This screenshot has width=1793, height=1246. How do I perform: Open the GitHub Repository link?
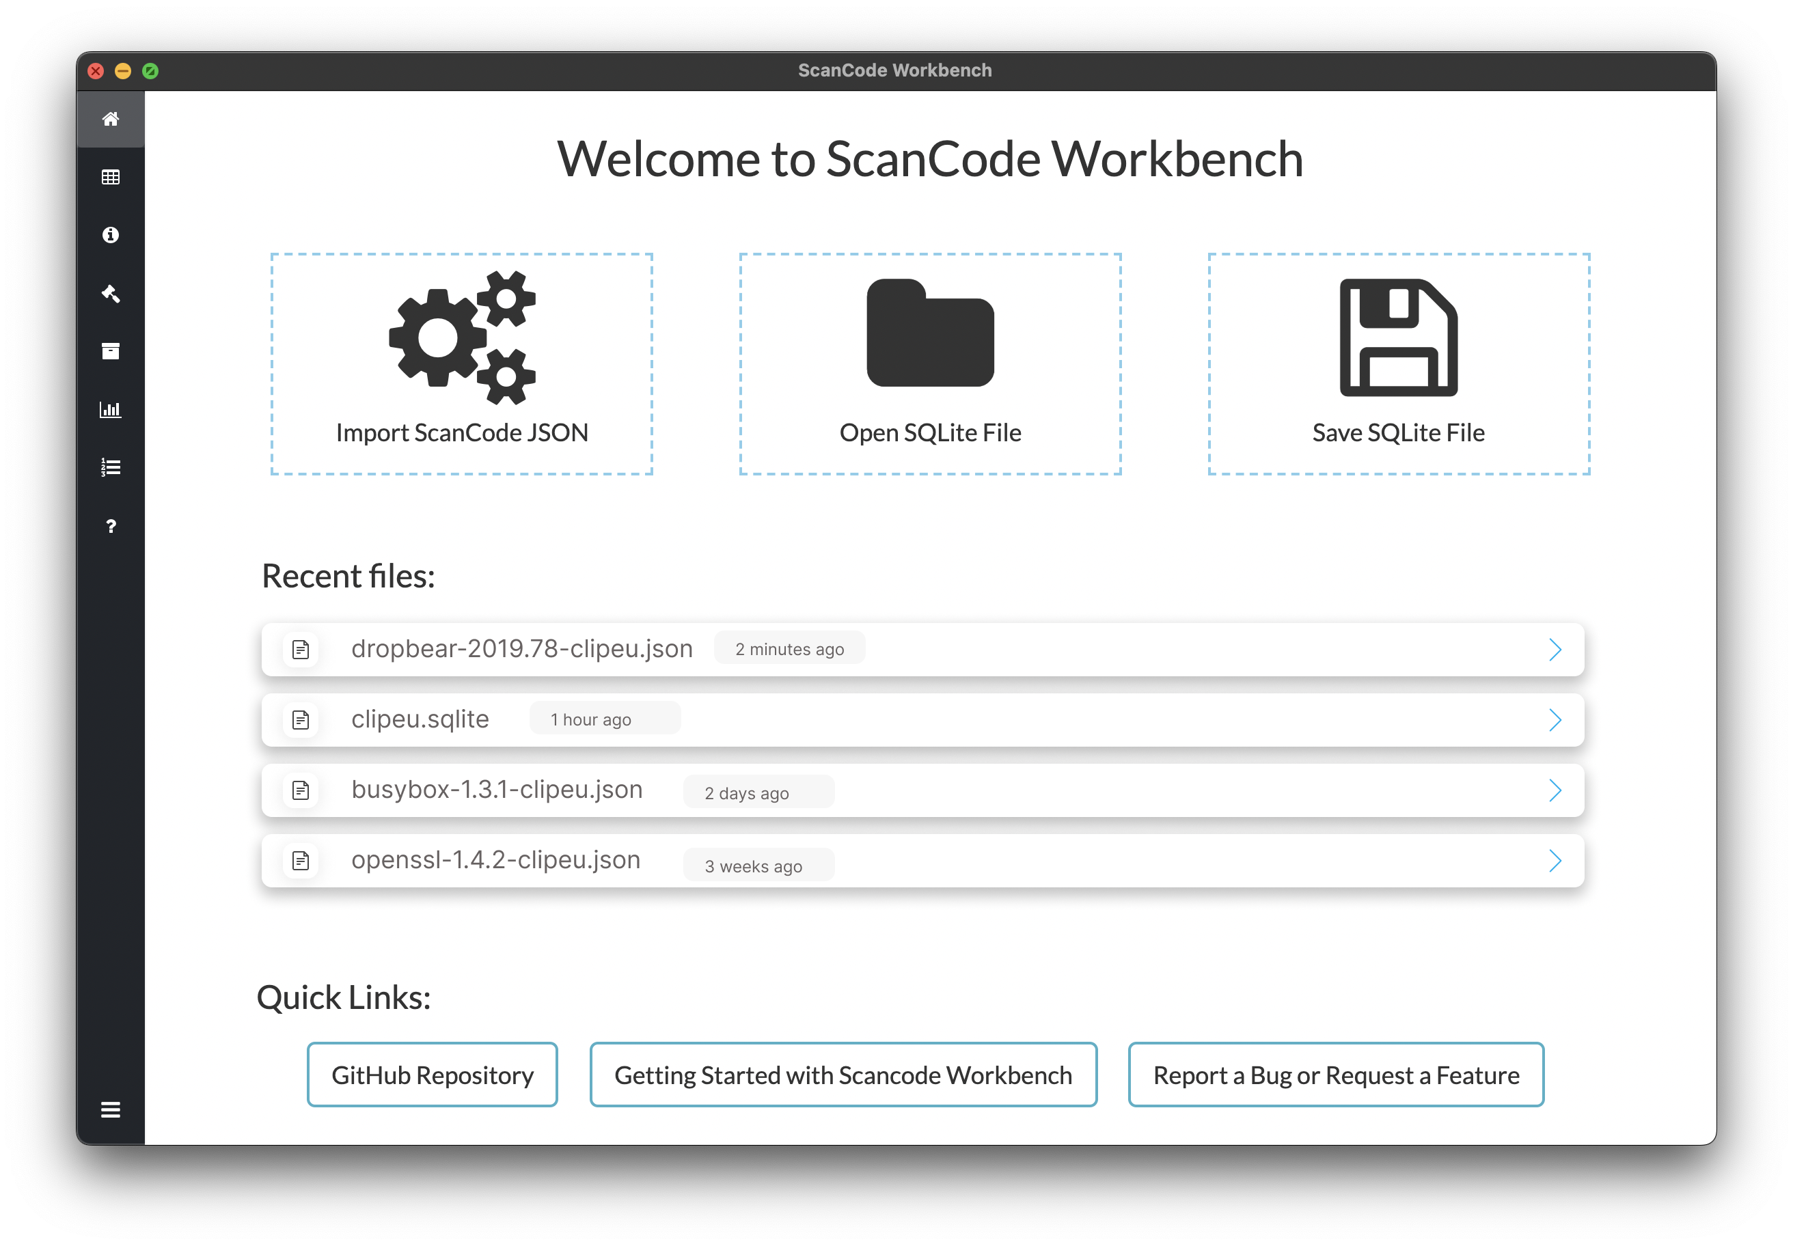(432, 1075)
